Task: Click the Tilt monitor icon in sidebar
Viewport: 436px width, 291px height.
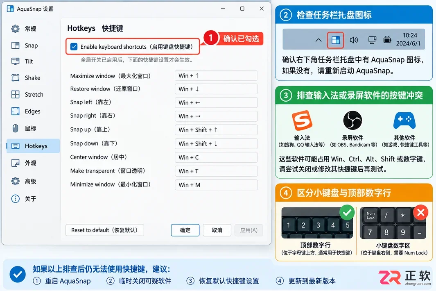Action: point(15,61)
